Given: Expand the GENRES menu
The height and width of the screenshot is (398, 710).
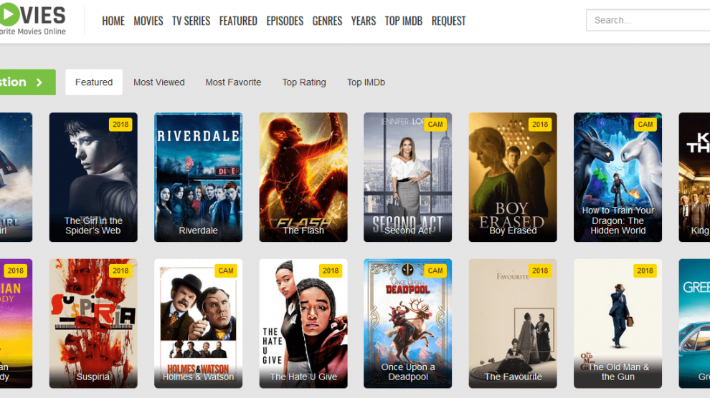Looking at the screenshot, I should [x=327, y=21].
